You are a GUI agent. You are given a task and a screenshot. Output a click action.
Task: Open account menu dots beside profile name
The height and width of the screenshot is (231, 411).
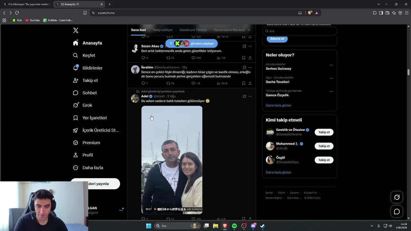click(121, 210)
